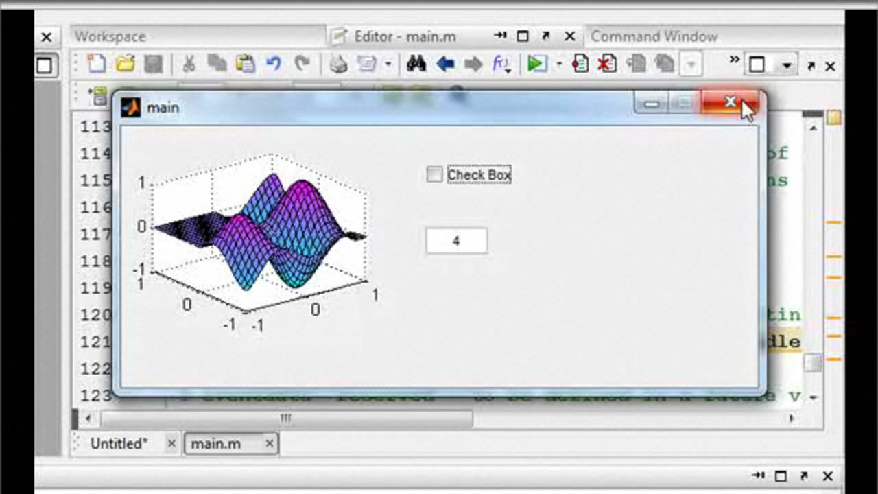Click the Cut scissors icon
The width and height of the screenshot is (878, 494).
[x=189, y=64]
